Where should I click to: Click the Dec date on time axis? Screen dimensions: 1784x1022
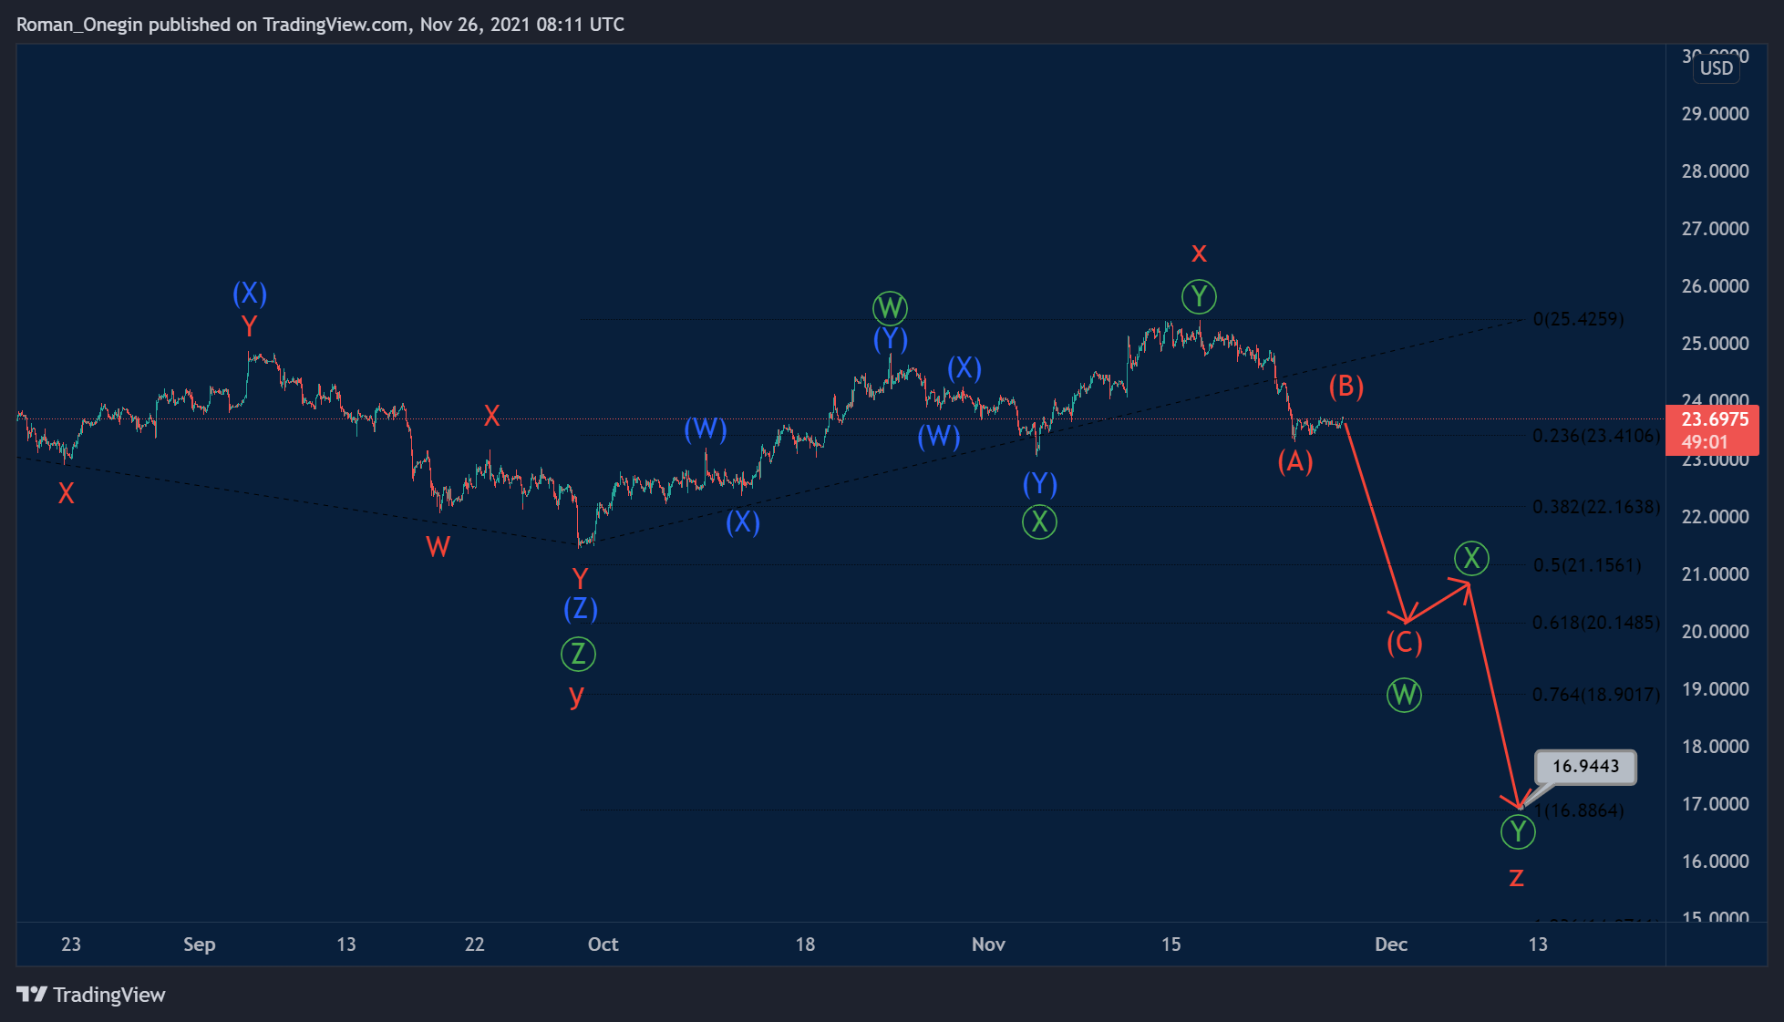coord(1390,945)
